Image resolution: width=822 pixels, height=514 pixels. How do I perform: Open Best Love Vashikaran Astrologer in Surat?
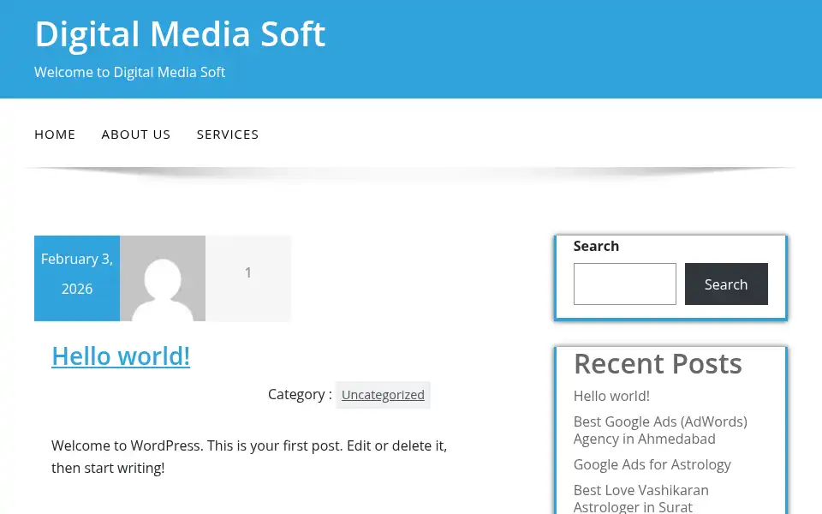tap(640, 499)
